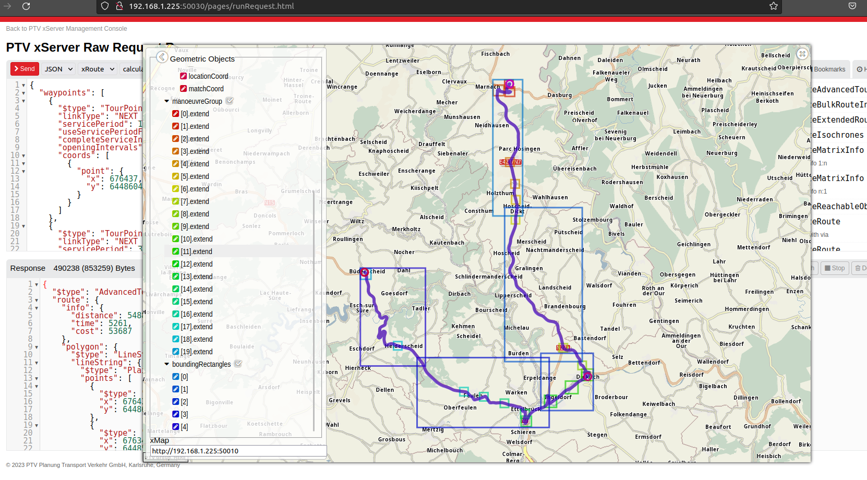Click the [16].extend pencil icon
867x480 pixels.
(x=176, y=314)
